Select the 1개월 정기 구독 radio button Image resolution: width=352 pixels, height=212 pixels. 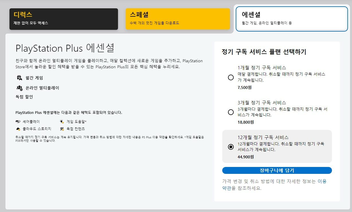coord(231,77)
